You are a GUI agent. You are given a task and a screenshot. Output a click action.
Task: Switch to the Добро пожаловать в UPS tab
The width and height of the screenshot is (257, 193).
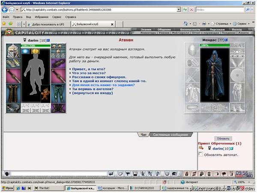(48, 24)
